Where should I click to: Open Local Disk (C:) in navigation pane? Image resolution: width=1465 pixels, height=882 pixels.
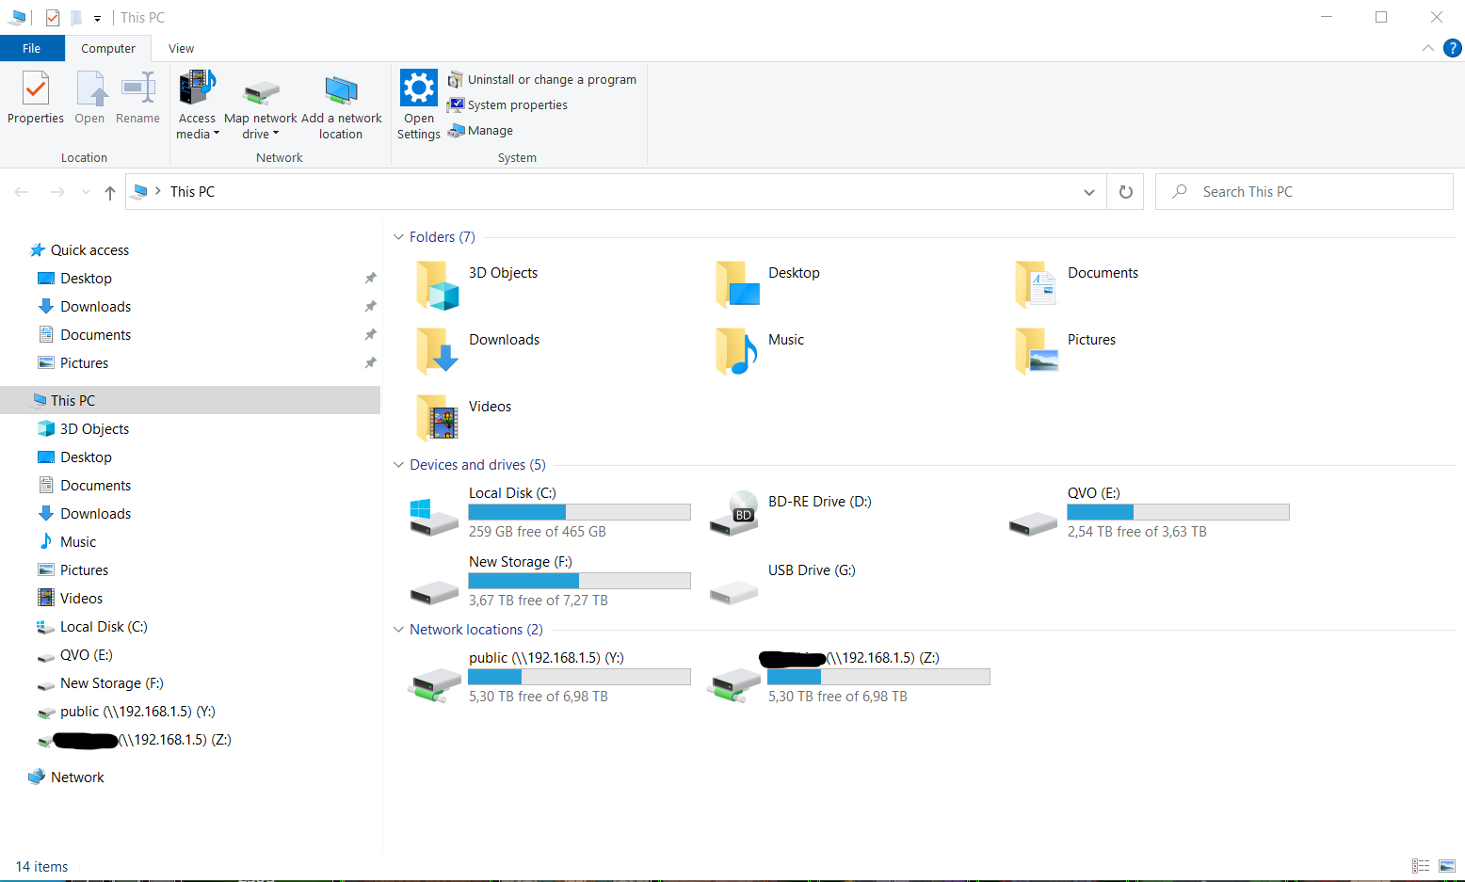click(104, 627)
